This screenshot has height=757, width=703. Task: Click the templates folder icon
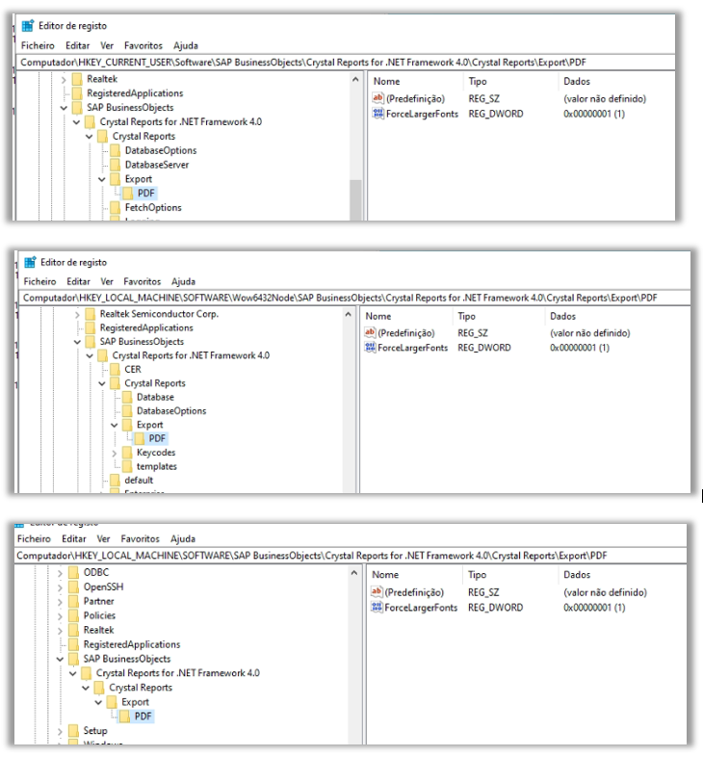(127, 466)
